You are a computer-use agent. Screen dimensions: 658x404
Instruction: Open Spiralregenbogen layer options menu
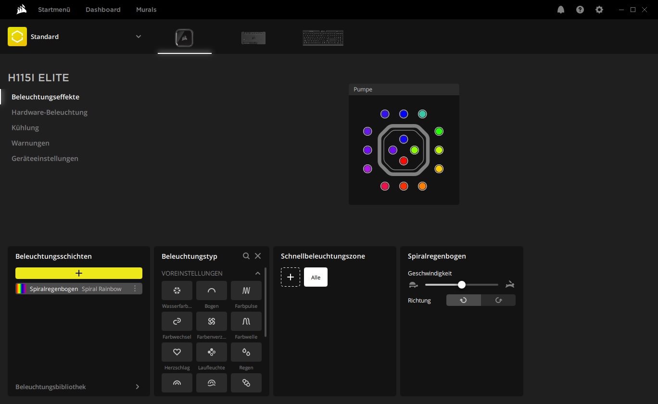tap(135, 289)
